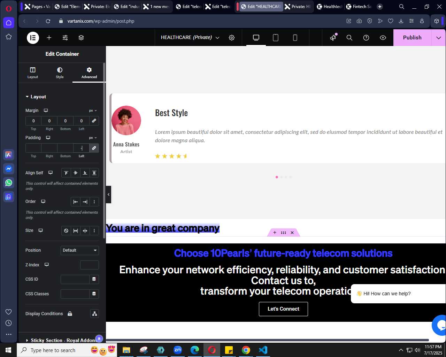The image size is (446, 357).
Task: Set Align Self to center
Action: click(x=76, y=173)
